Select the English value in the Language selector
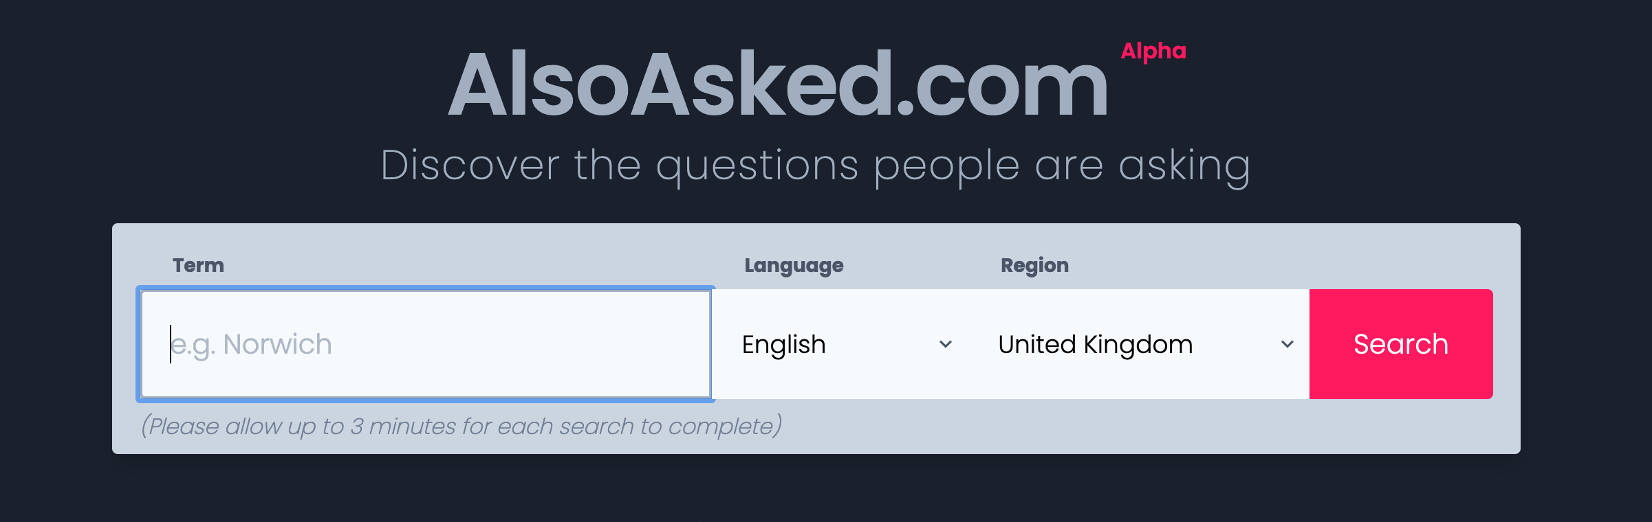 tap(783, 345)
